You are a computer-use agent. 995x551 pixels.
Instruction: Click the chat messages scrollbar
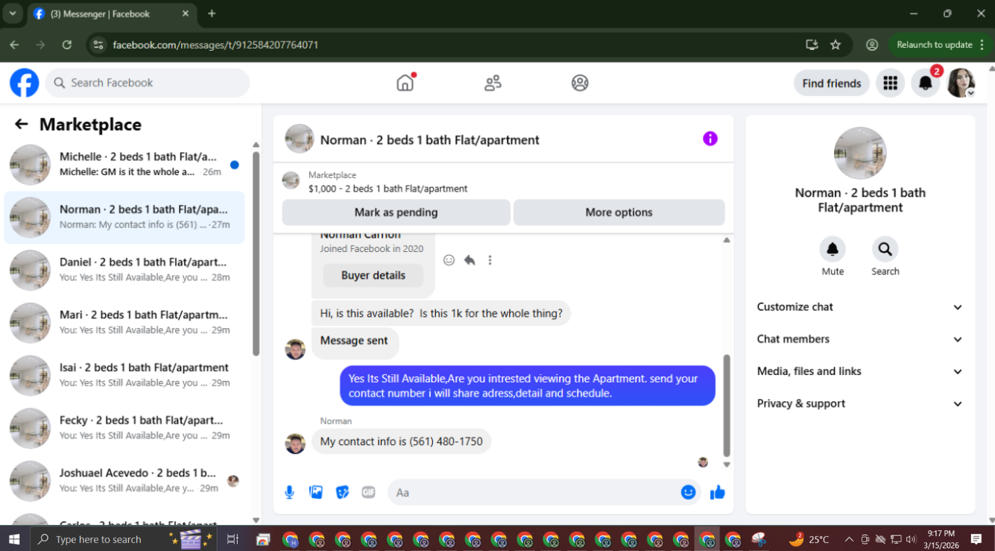pos(727,406)
